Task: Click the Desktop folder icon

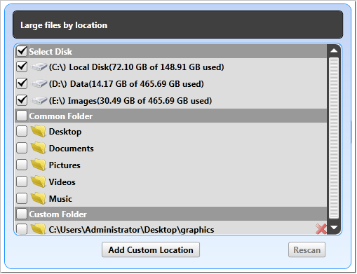Action: tap(38, 131)
